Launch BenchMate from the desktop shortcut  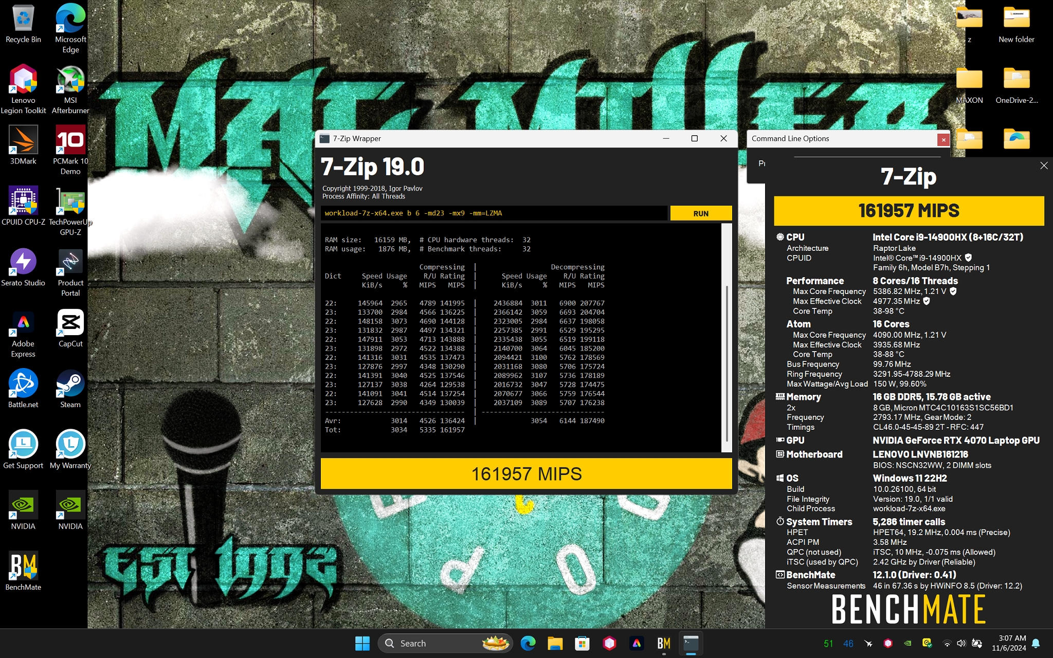[x=23, y=571]
